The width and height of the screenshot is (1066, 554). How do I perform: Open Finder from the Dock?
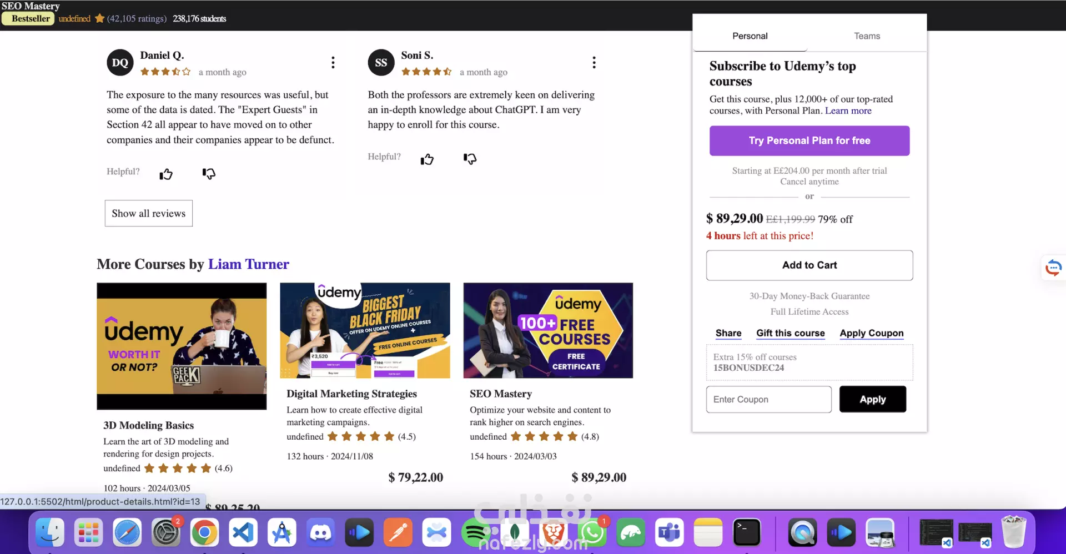50,532
